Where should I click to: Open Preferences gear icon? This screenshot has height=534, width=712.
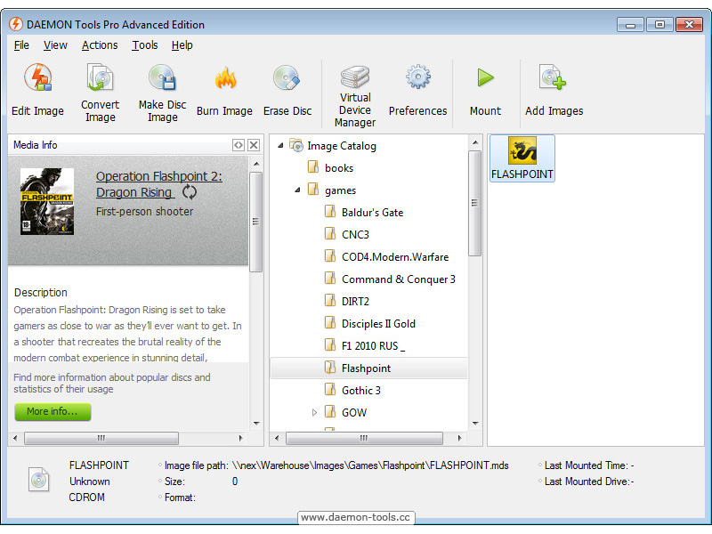click(x=417, y=77)
